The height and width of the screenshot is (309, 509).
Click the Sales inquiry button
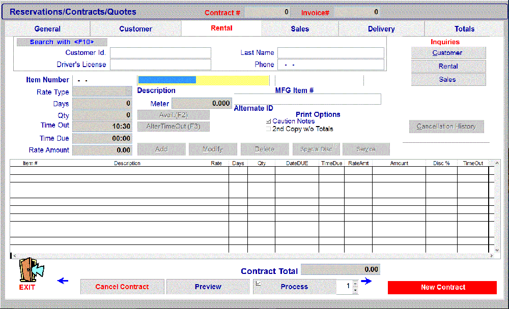pyautogui.click(x=448, y=79)
